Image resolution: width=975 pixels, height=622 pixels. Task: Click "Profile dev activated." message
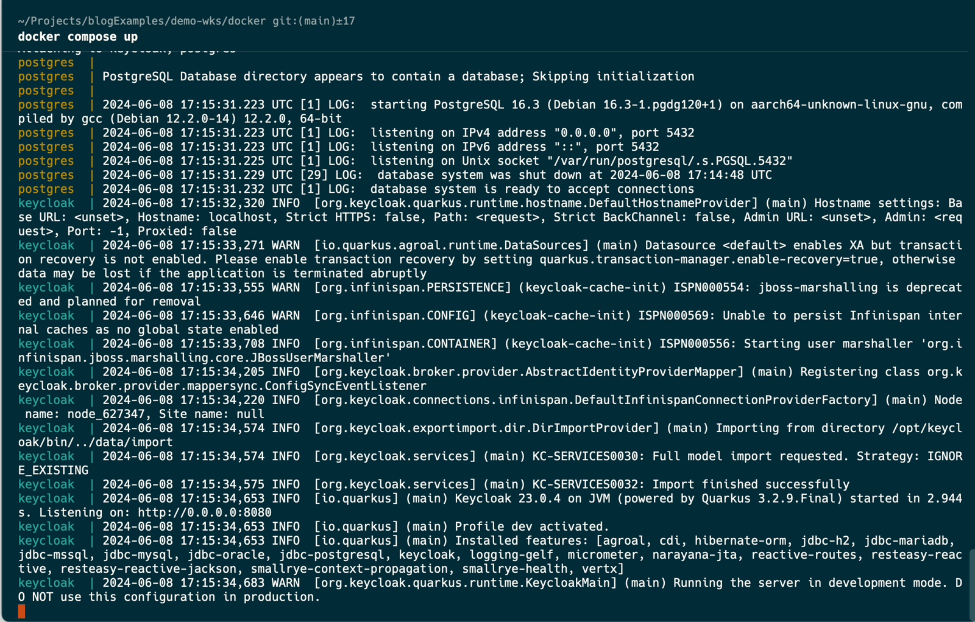(532, 526)
